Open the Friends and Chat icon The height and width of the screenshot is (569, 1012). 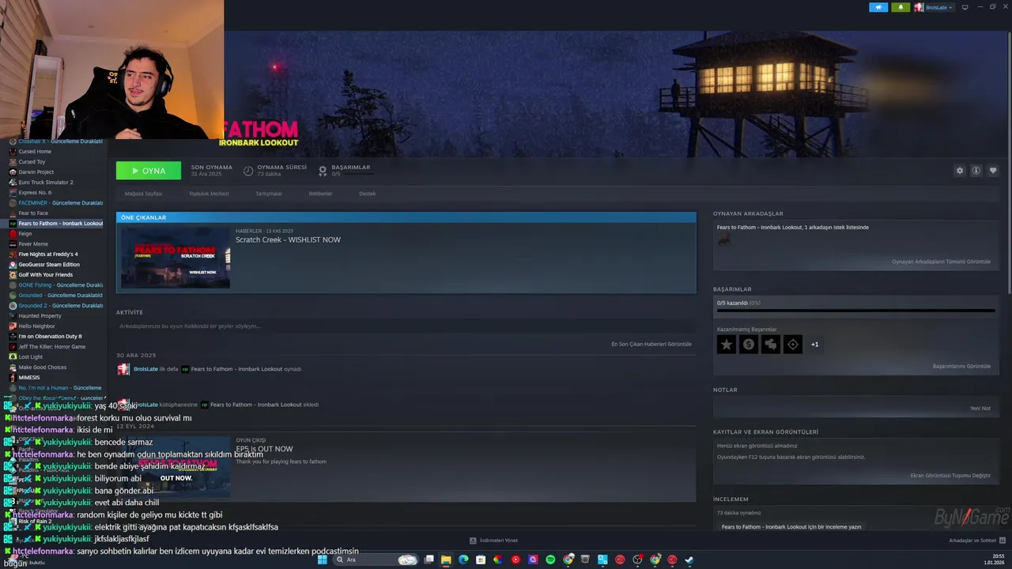pyautogui.click(x=1003, y=541)
